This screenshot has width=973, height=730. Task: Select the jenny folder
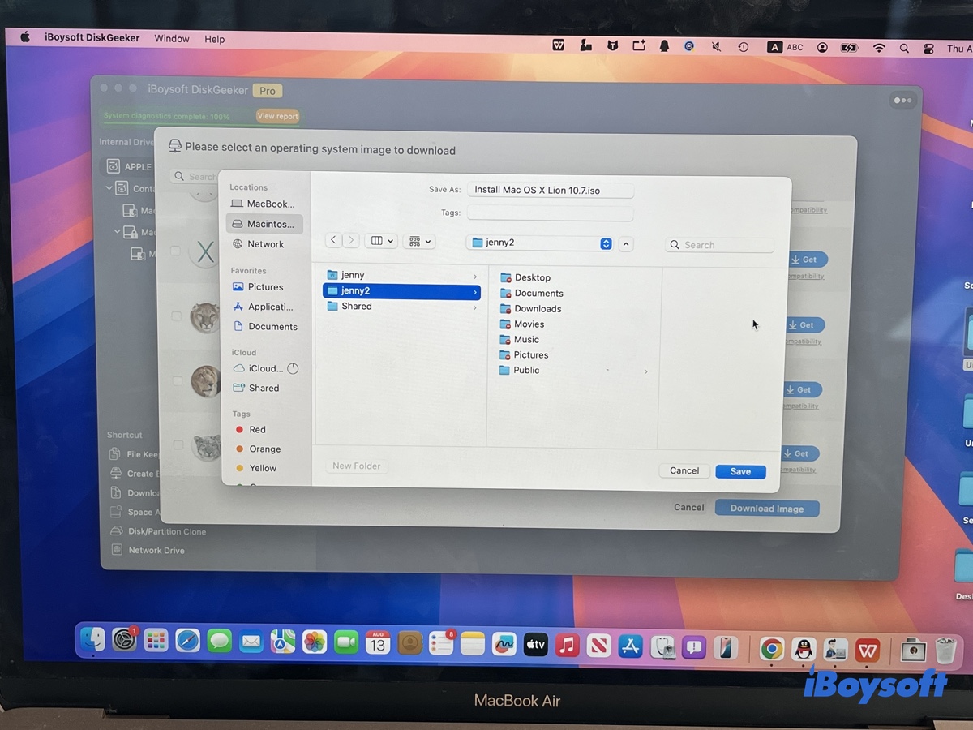pyautogui.click(x=401, y=275)
